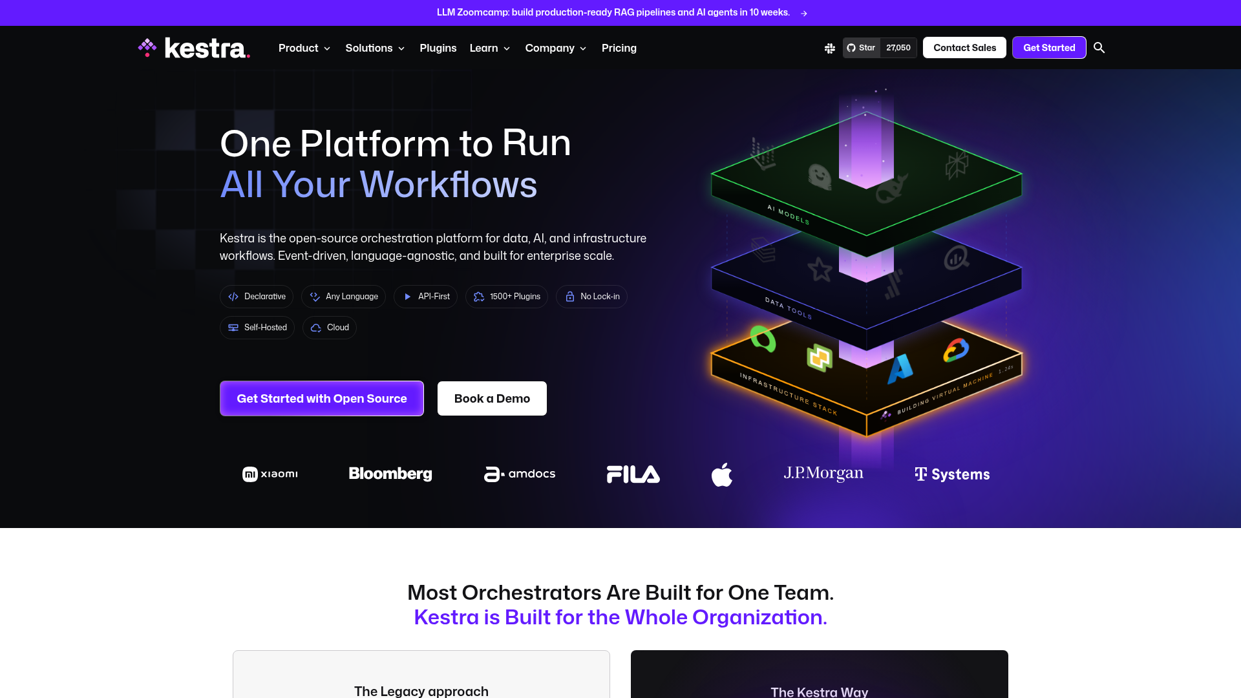Click the Declarative code icon
The image size is (1241, 698).
click(x=233, y=297)
